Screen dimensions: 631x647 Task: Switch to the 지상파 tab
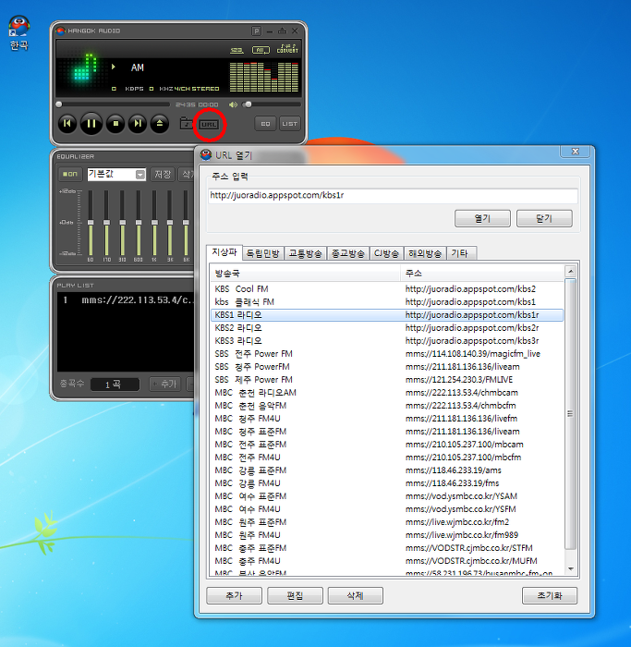(x=224, y=252)
